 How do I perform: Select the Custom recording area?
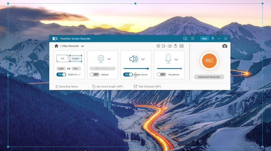pyautogui.click(x=76, y=59)
